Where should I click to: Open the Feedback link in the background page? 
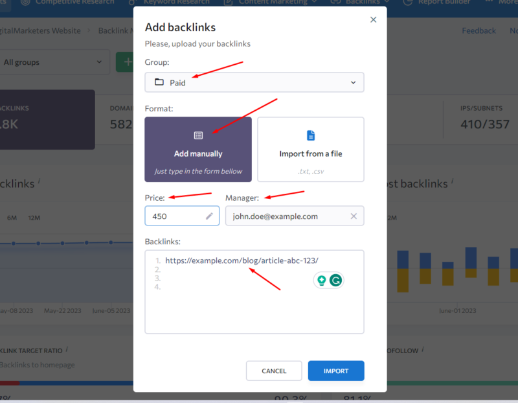click(479, 30)
